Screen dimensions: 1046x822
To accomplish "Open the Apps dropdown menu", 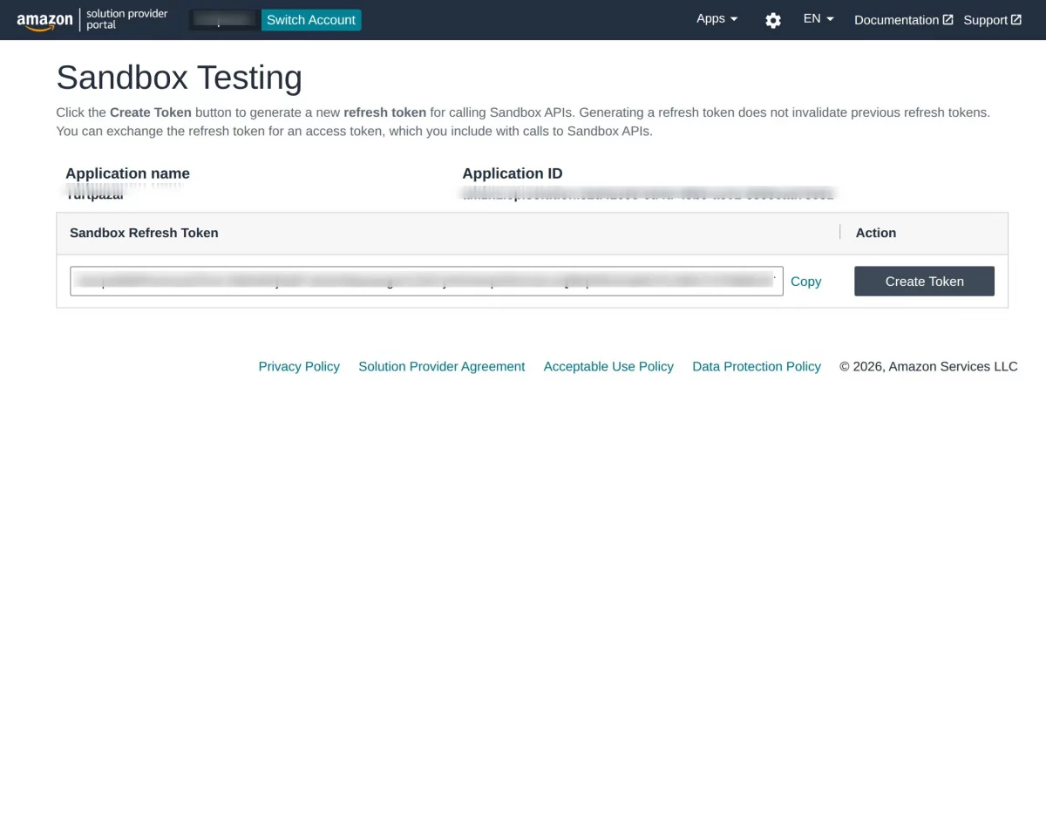I will pos(717,18).
